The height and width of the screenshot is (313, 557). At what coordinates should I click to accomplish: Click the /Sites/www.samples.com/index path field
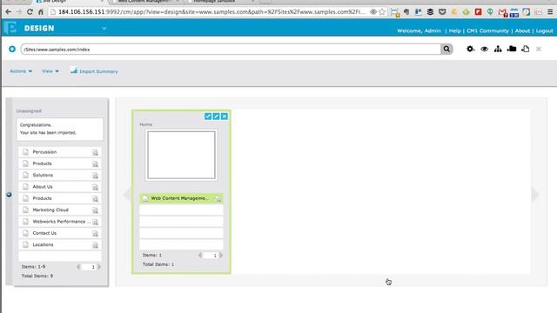tap(231, 50)
